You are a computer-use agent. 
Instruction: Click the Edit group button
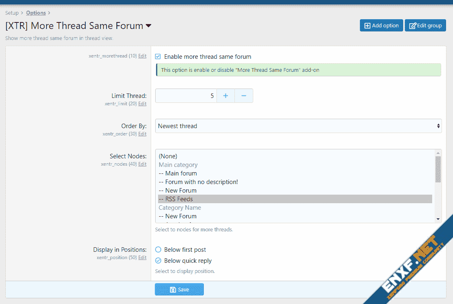(x=425, y=25)
